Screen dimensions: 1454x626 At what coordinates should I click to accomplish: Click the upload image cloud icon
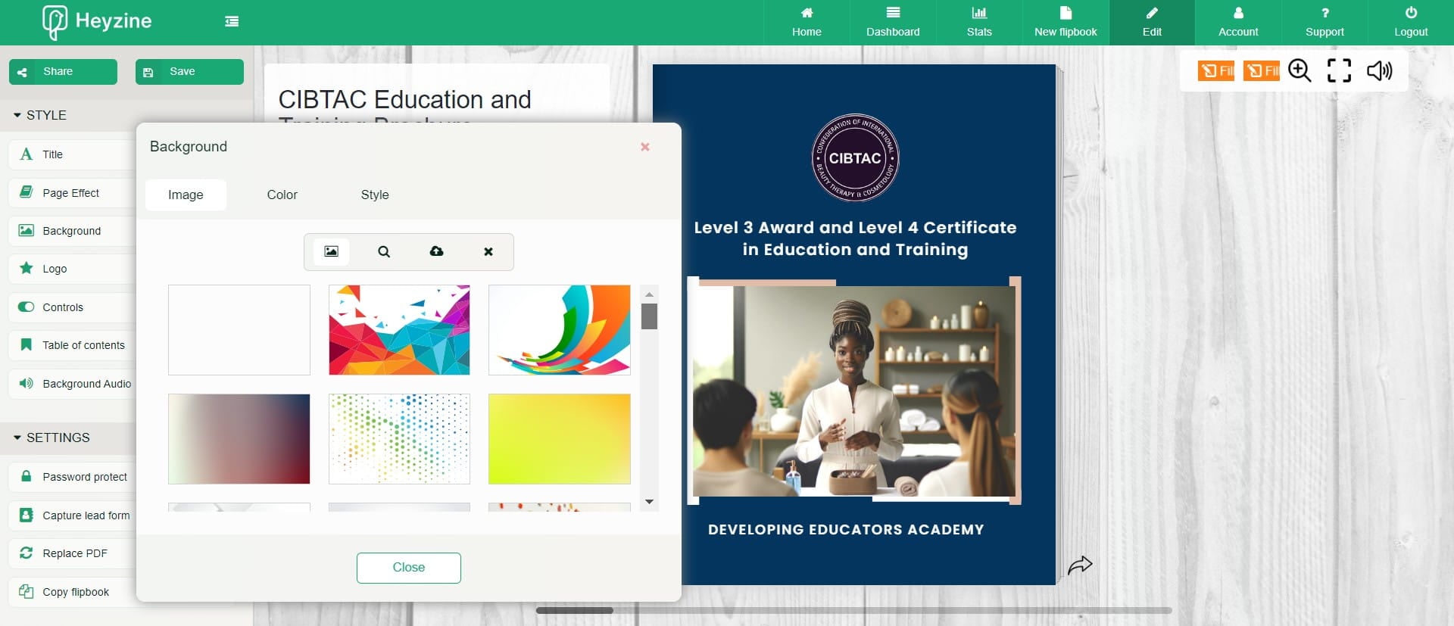point(436,251)
